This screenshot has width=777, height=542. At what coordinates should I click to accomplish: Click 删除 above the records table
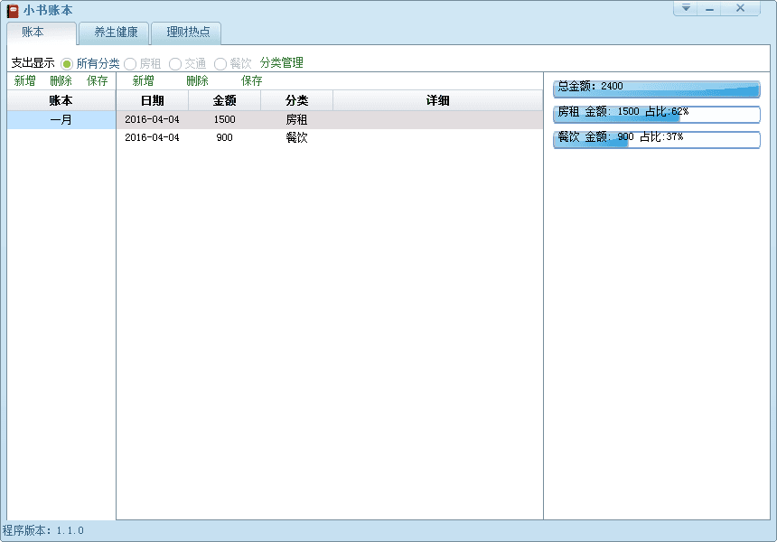coord(197,80)
